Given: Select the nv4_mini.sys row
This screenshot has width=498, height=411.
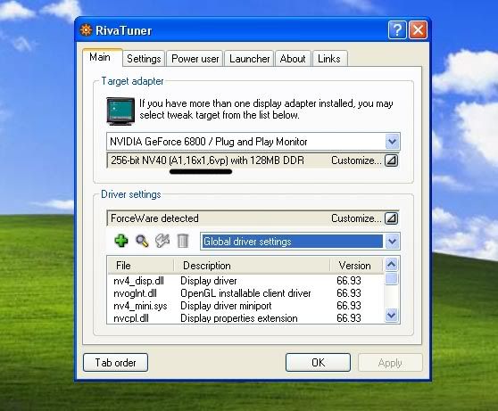Looking at the screenshot, I should coord(245,306).
